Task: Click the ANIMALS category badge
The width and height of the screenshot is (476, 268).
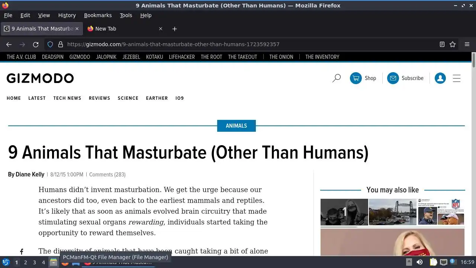Action: click(x=237, y=126)
